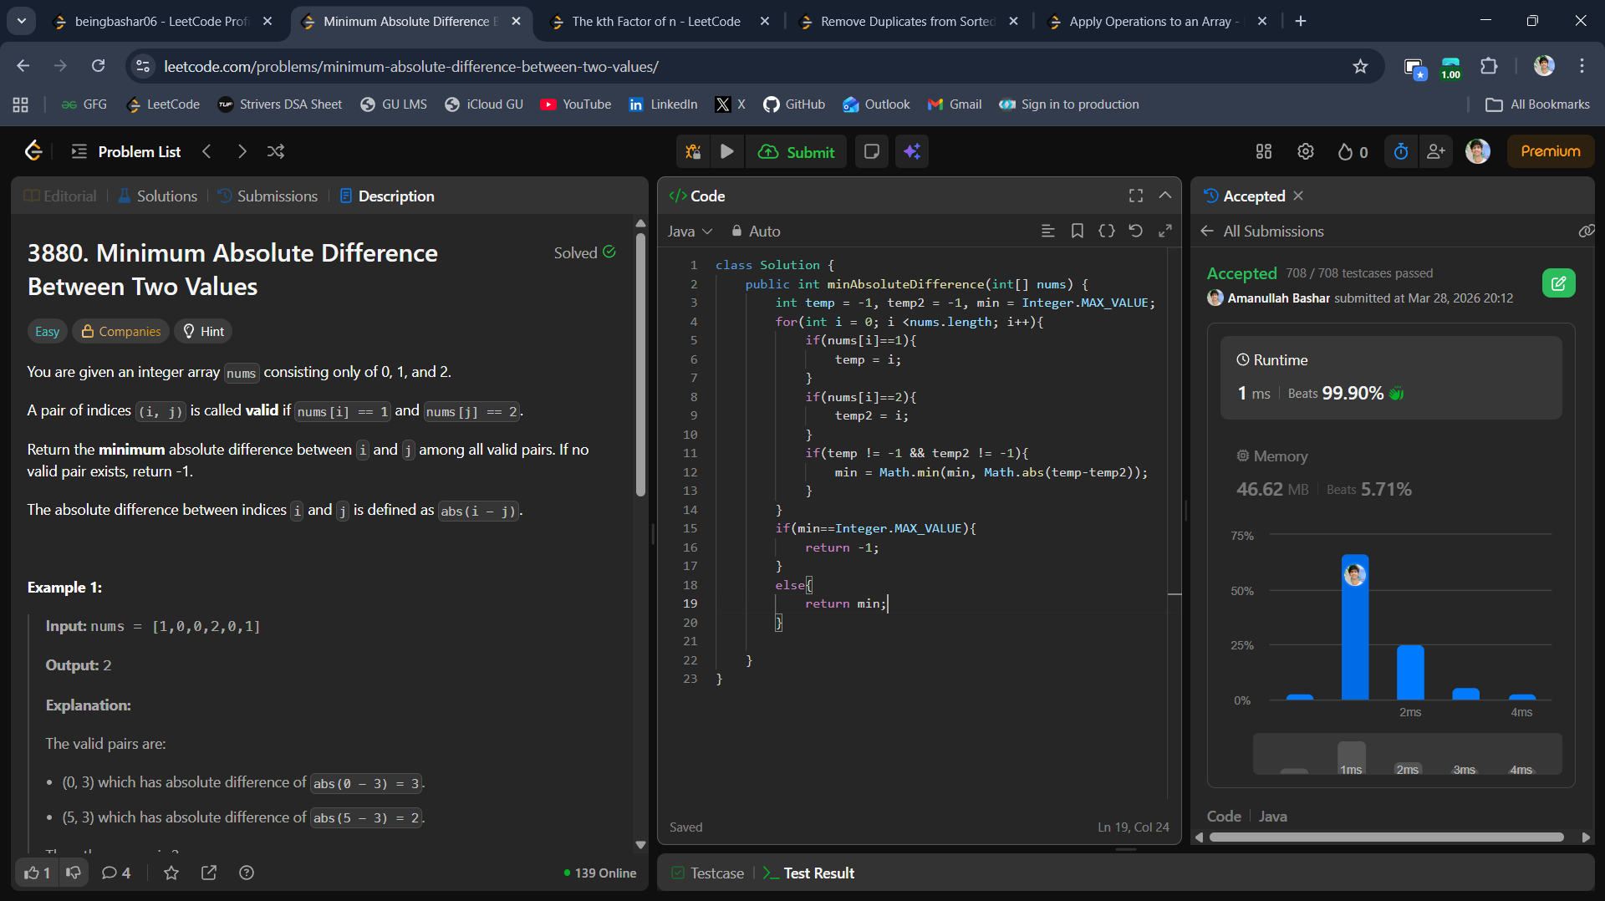Go back to All Submissions
Screen dimensions: 1605x901
coord(1263,232)
